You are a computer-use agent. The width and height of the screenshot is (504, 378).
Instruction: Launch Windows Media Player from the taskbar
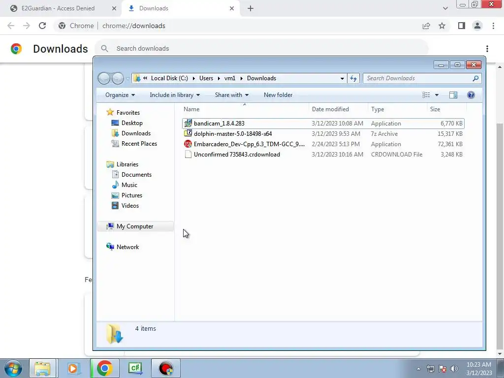73,368
